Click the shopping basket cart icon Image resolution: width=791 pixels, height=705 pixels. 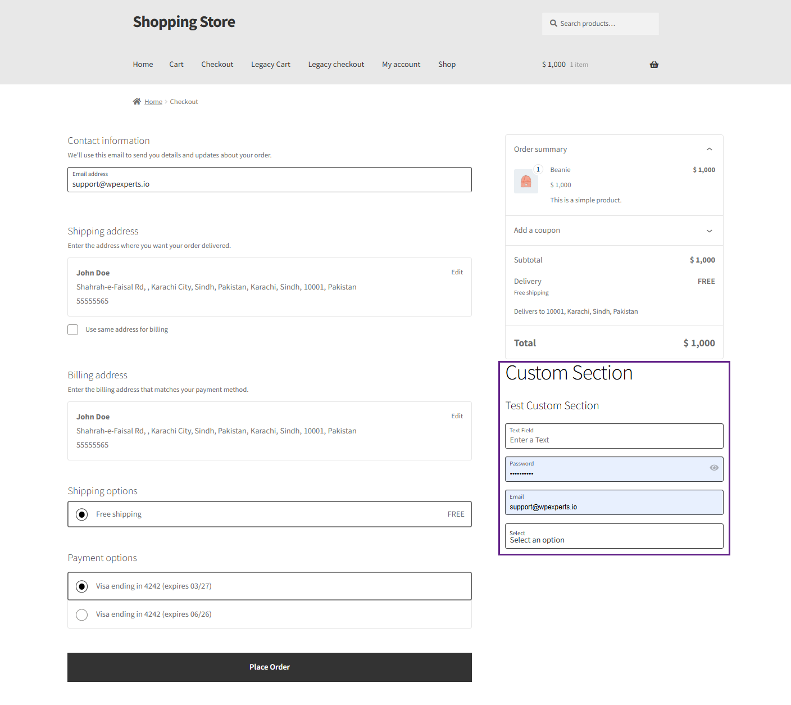pos(654,65)
